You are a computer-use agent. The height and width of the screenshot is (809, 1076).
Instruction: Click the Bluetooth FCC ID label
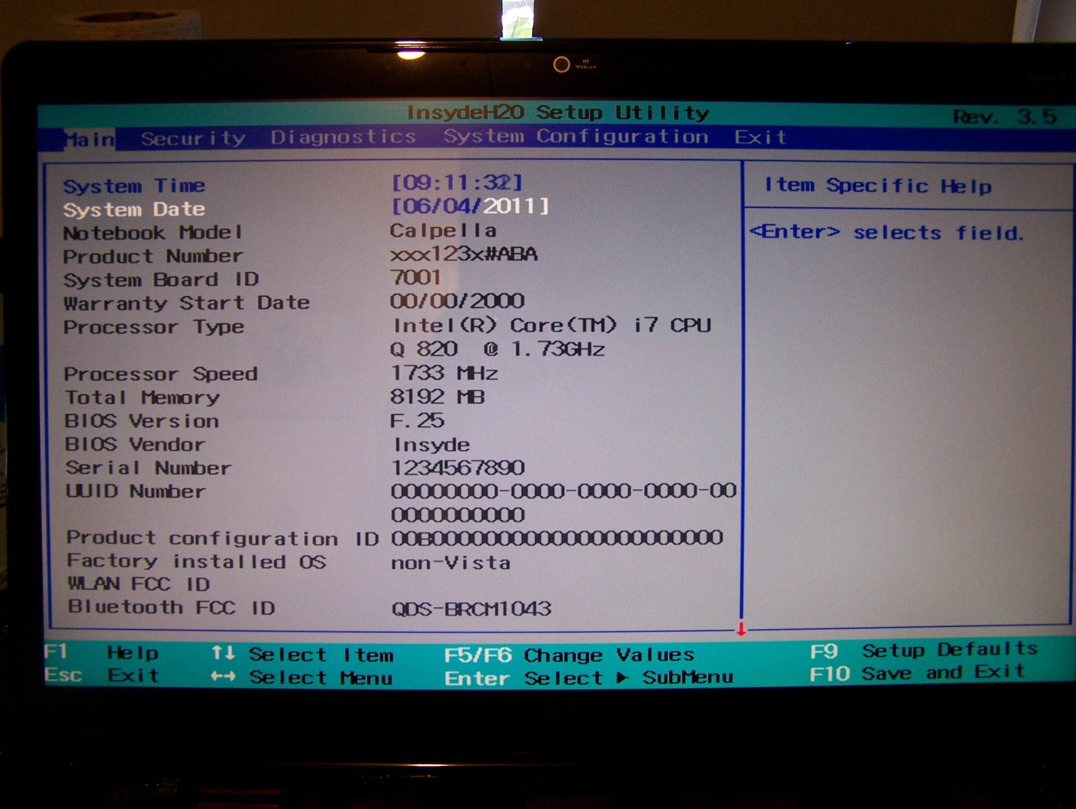click(172, 607)
